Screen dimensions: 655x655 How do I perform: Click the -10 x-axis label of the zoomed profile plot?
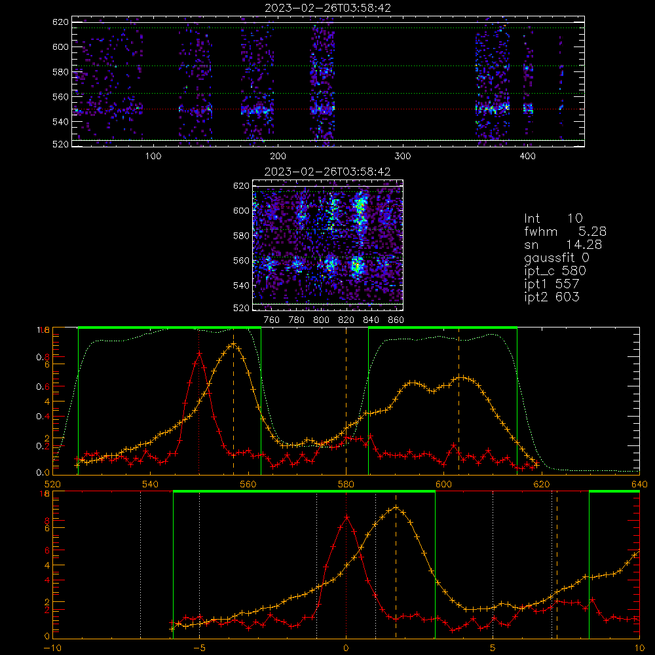point(52,648)
